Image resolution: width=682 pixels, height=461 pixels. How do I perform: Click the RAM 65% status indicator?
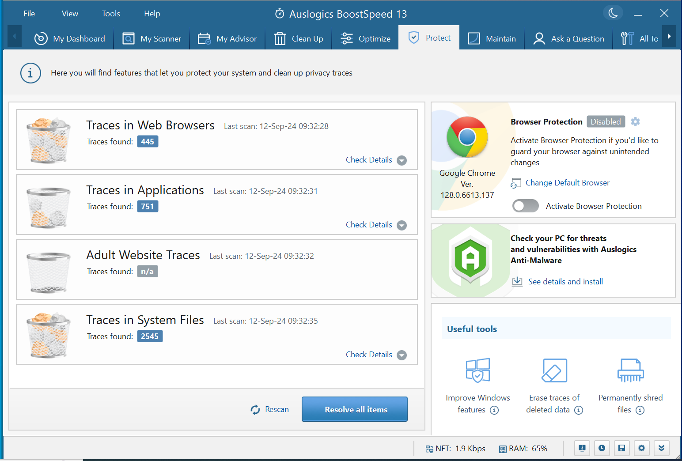pos(523,449)
